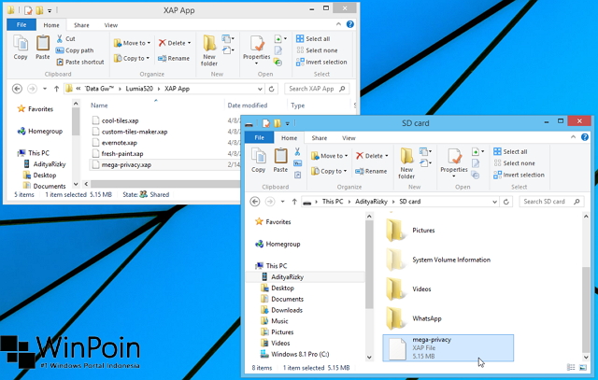Select evernote.xap in XAP App
598x380 pixels.
(x=119, y=143)
